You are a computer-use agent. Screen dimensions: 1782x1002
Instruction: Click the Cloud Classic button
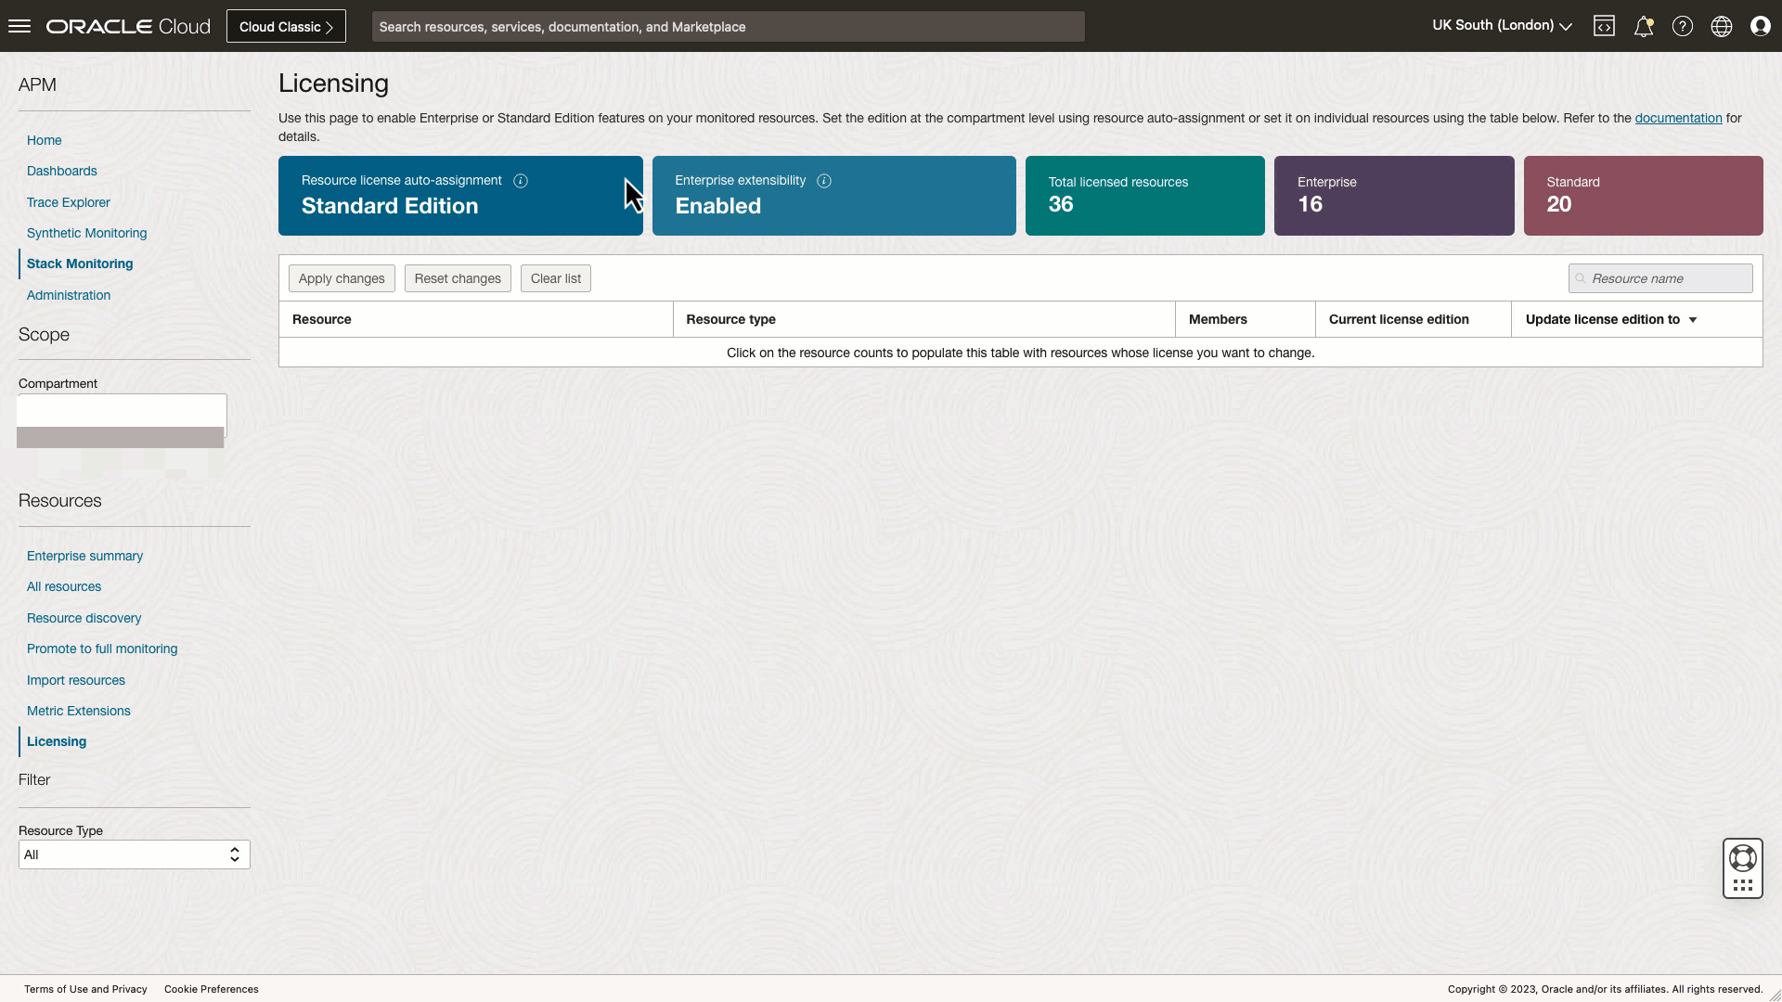(286, 27)
